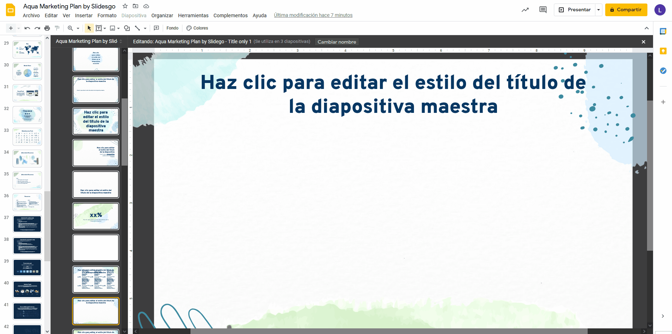Star the Aqua Marketing Plan presentation
This screenshot has width=672, height=334.
point(125,6)
